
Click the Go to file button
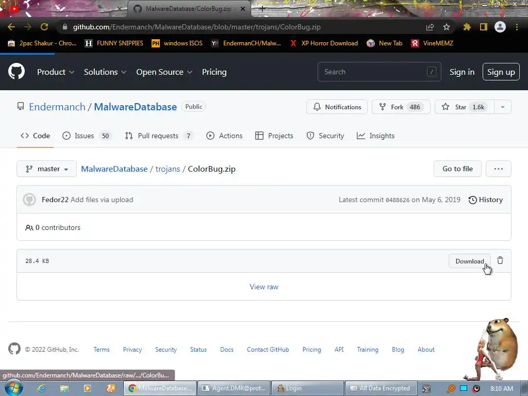457,169
